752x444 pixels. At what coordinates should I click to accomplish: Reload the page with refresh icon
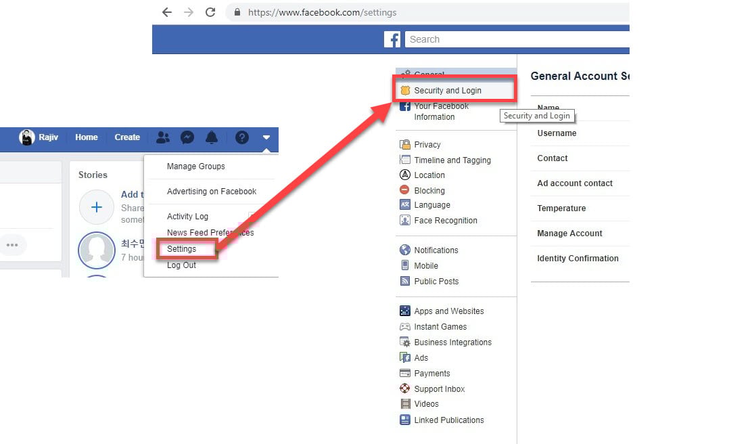[210, 12]
